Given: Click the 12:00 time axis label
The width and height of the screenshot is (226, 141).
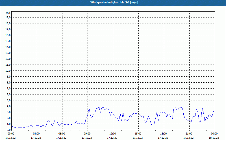Looking at the screenshot, I should (x=113, y=134).
